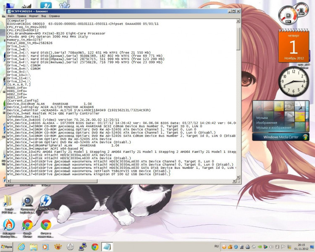Open the Ashampoo Burning Studio 6 shortcut

click(9, 228)
